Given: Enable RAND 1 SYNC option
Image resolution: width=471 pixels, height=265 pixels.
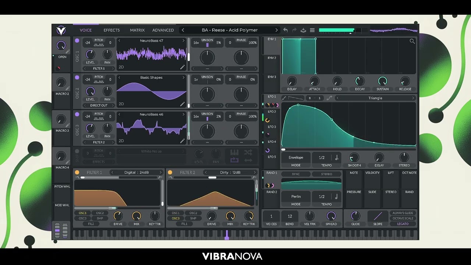Looking at the screenshot, I should pyautogui.click(x=296, y=174).
